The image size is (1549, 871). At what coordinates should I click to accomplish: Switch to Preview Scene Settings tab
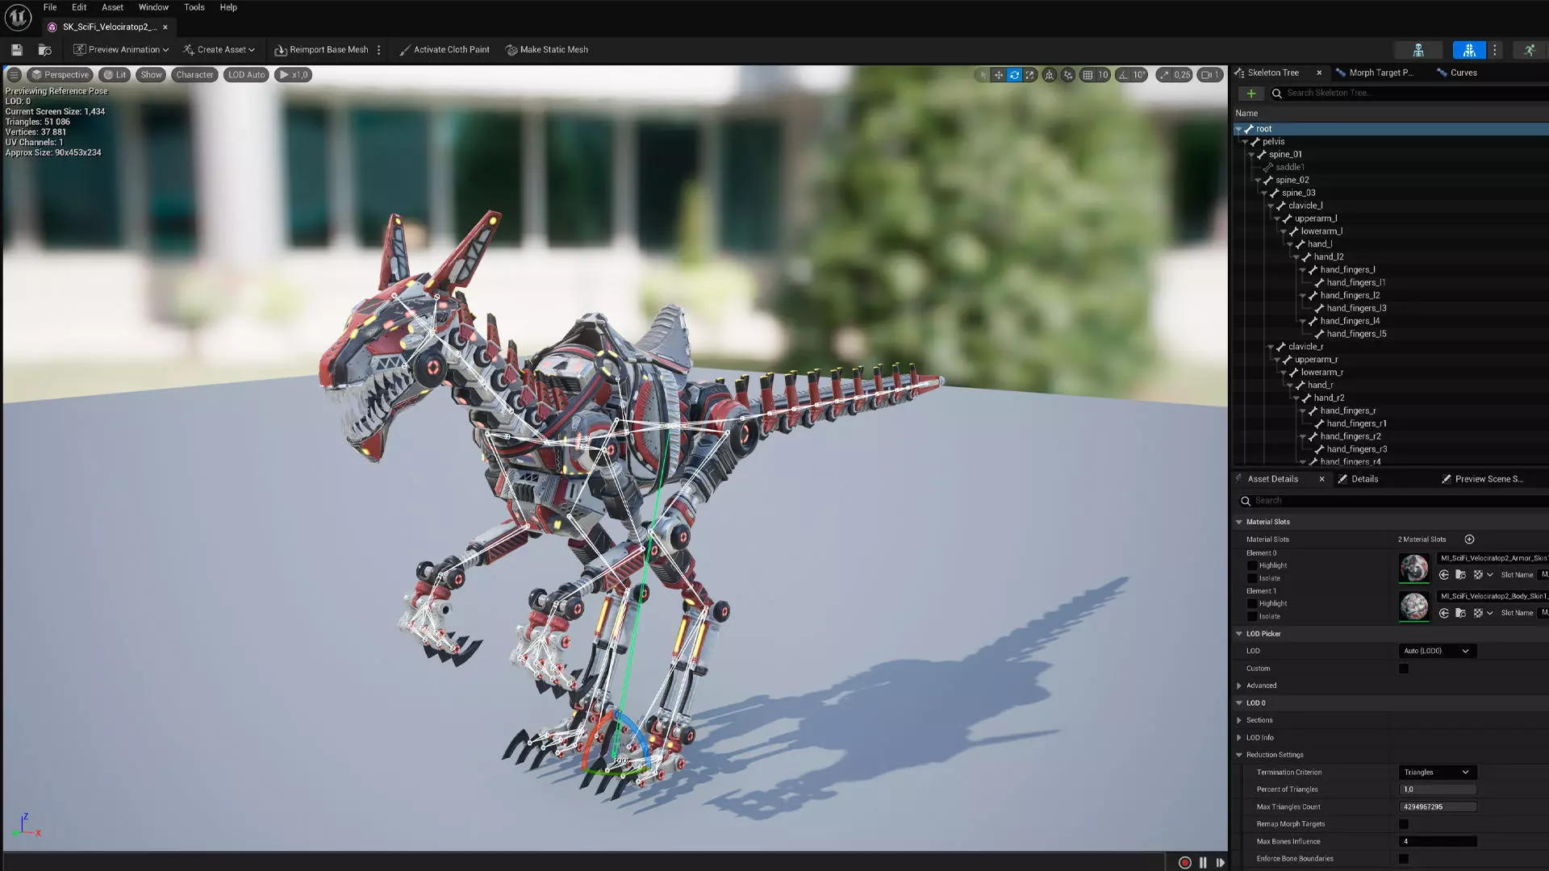pyautogui.click(x=1482, y=479)
